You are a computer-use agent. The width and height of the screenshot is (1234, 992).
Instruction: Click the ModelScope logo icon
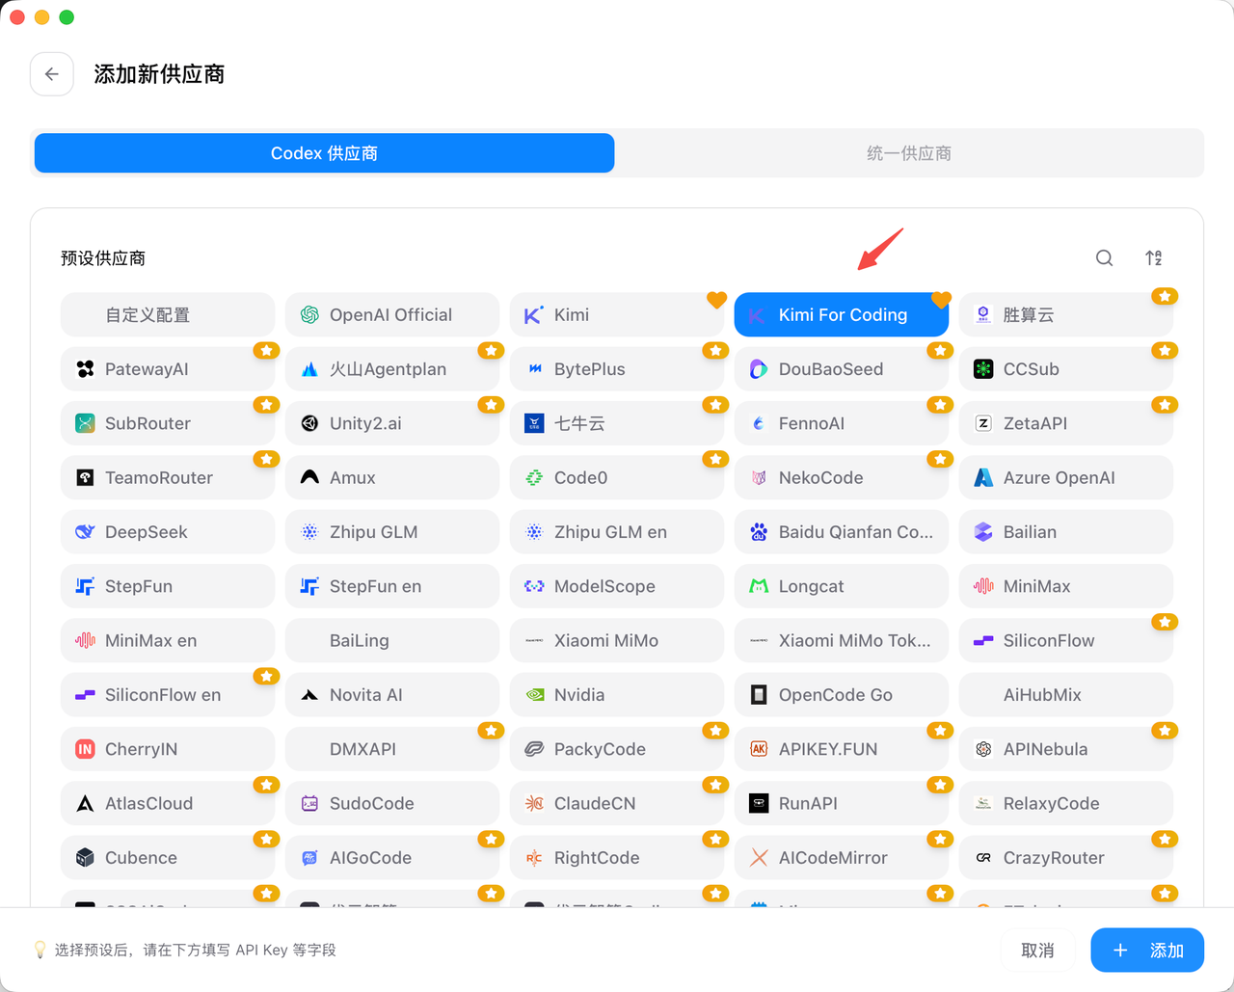(x=534, y=586)
